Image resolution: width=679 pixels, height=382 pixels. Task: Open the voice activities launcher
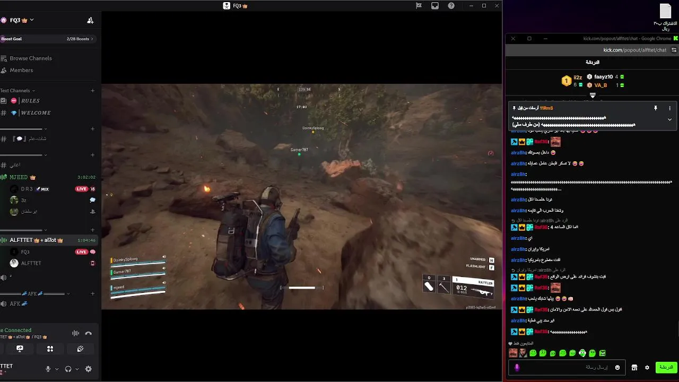(50, 349)
